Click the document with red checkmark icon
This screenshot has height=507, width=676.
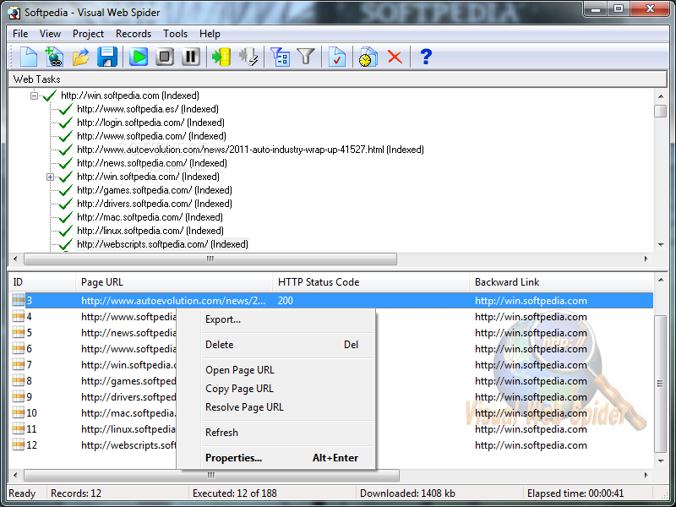tap(336, 57)
